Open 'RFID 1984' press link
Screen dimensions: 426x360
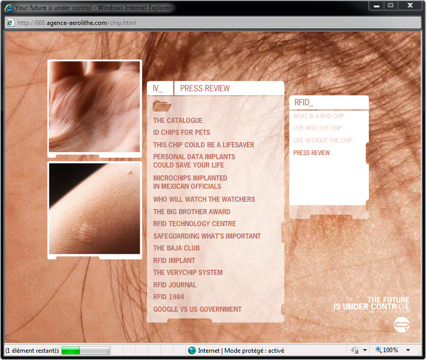[168, 297]
